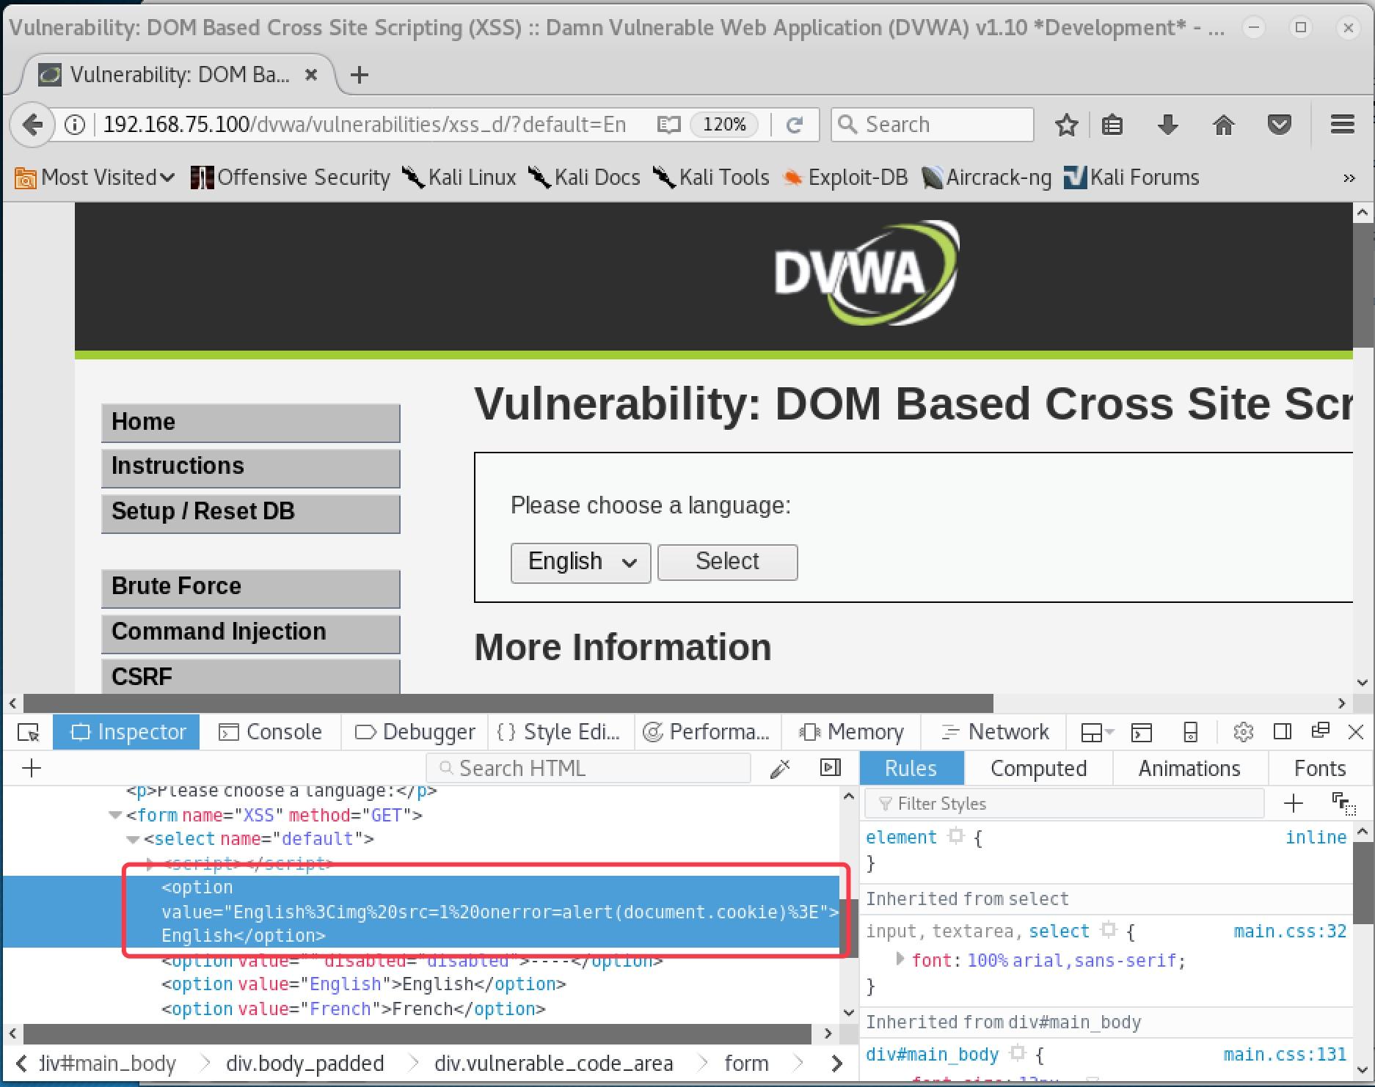
Task: Switch to the Console tab
Action: coord(270,731)
